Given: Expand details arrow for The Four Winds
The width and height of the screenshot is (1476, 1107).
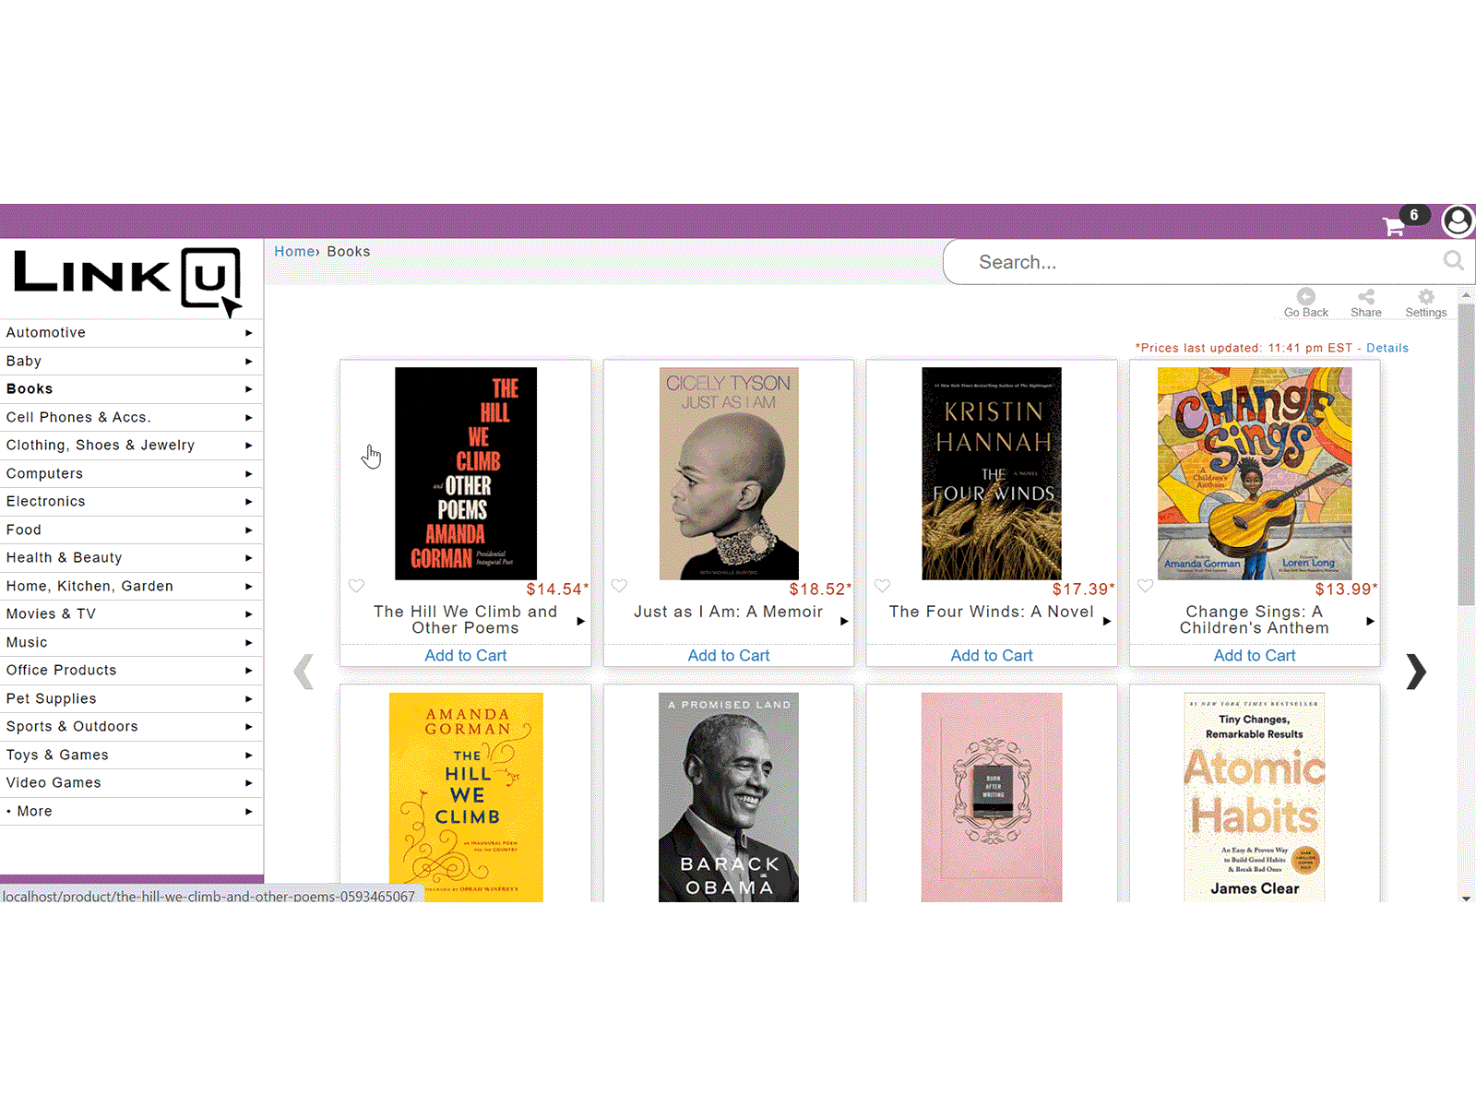Looking at the screenshot, I should (1107, 621).
